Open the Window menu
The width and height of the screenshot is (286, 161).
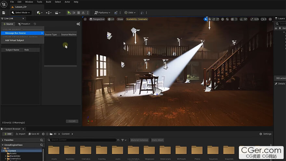(x=29, y=2)
